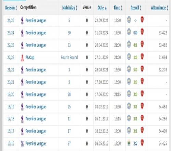This screenshot has height=151, width=171.
Task: Open the 22/23 season link in FA Cup row
Action: [x=11, y=58]
